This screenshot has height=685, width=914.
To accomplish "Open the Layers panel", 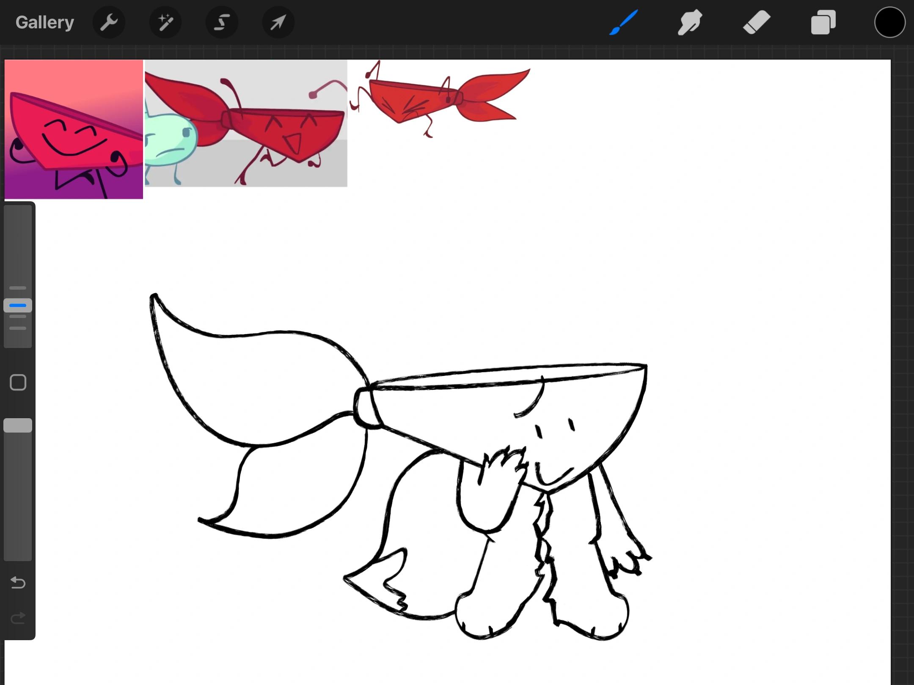I will [x=823, y=22].
